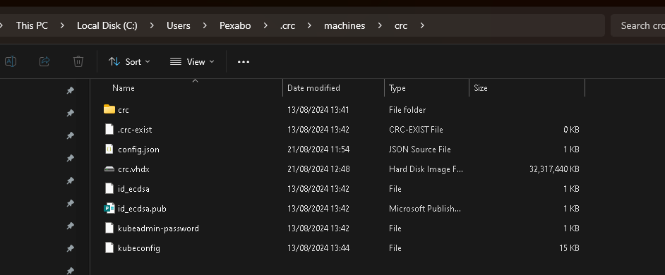
Task: Click the 32,317,440 KB size value
Action: coord(554,169)
